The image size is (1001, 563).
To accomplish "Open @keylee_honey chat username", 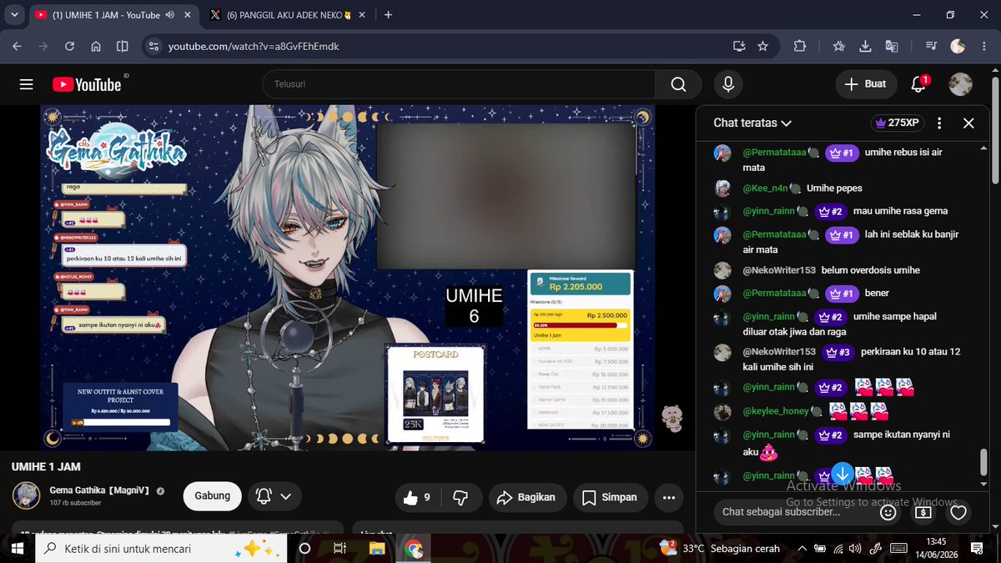I will click(x=776, y=411).
